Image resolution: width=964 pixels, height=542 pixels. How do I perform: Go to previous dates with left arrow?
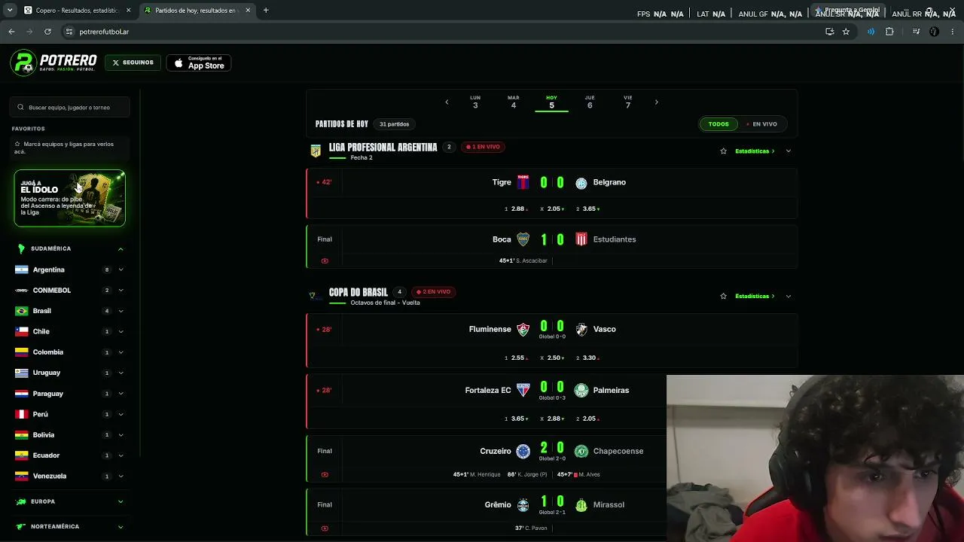(447, 102)
